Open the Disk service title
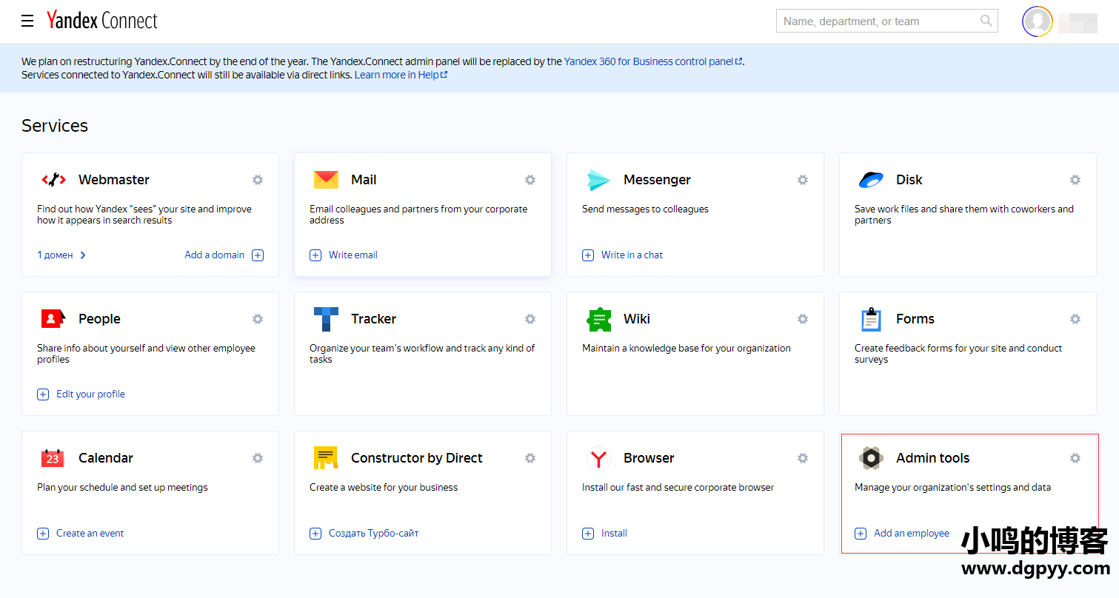The image size is (1119, 598). click(x=909, y=180)
